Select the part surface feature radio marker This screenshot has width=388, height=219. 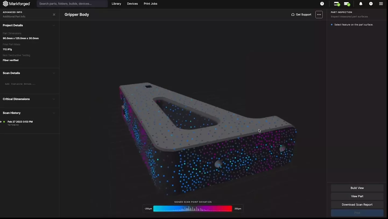point(331,25)
